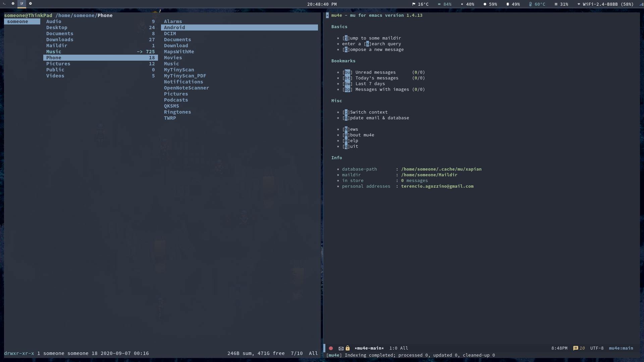Switch to the Chrome workspace icon
The image size is (644, 362).
tap(13, 4)
